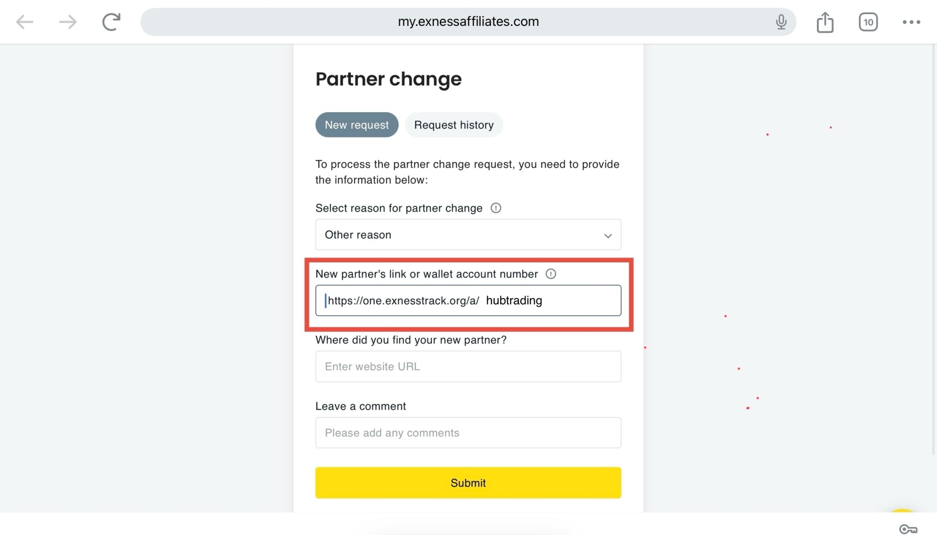Select the browser address bar

468,22
